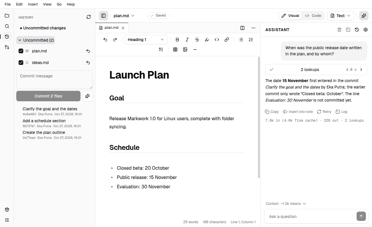Collapse the Uncommitted (2) group
The width and height of the screenshot is (372, 227).
pyautogui.click(x=35, y=40)
